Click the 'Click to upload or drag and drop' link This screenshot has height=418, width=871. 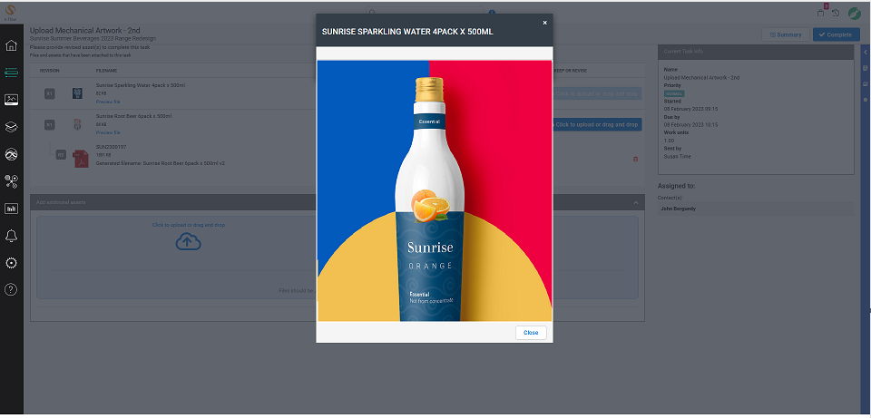click(189, 226)
